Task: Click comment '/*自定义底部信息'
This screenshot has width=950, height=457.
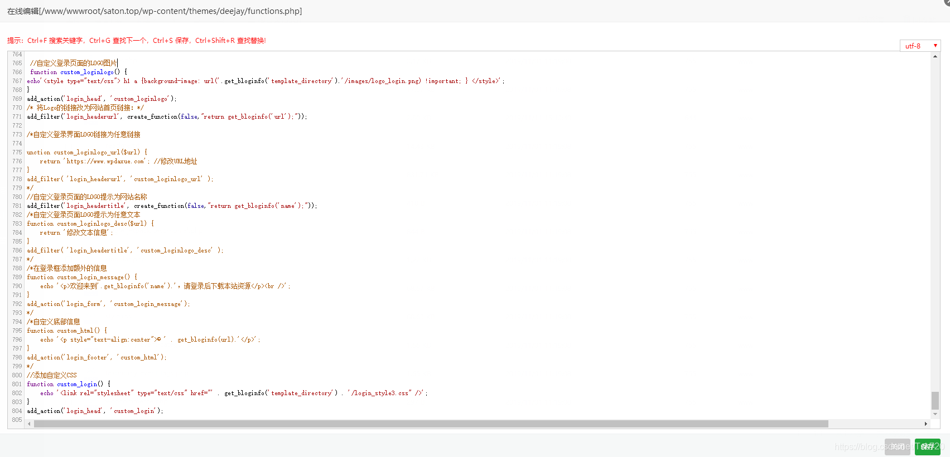Action: click(54, 322)
